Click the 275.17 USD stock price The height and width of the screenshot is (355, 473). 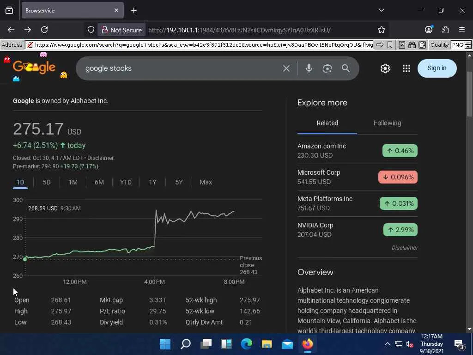click(47, 129)
